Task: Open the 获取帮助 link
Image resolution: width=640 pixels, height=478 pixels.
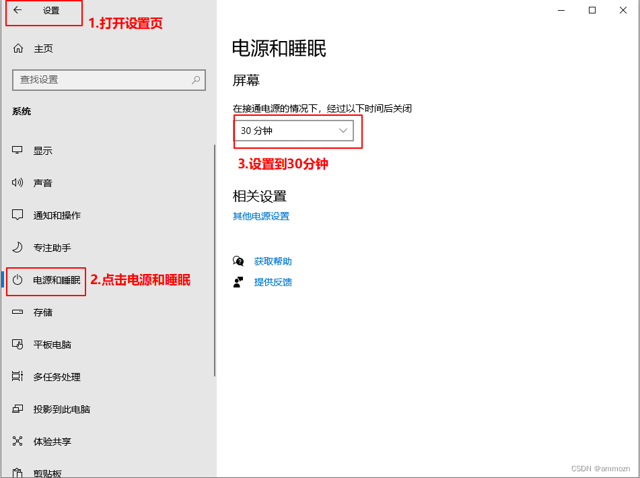Action: 273,261
